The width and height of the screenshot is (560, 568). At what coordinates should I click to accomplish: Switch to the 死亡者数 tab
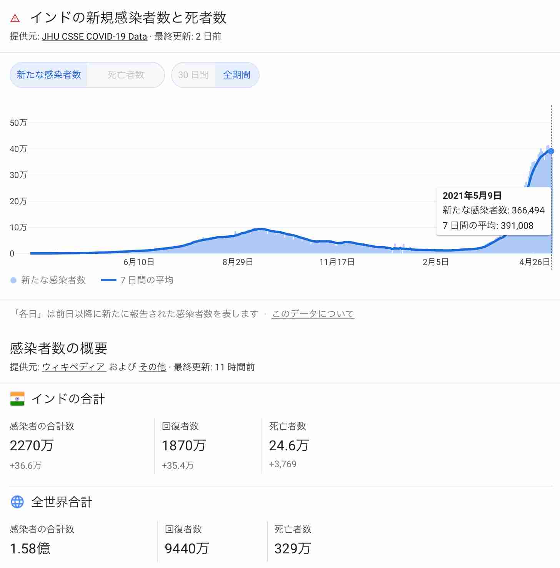point(126,75)
